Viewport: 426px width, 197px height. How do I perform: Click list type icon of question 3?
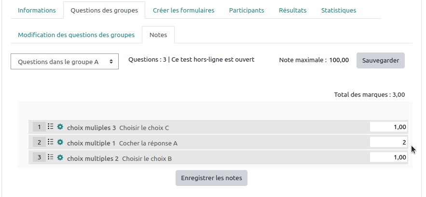coord(51,158)
